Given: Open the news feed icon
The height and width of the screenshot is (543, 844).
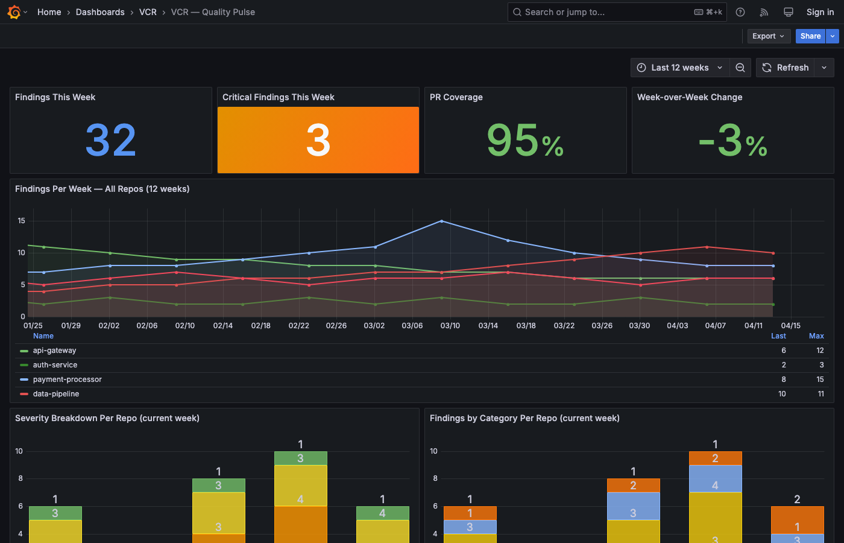Looking at the screenshot, I should (764, 12).
